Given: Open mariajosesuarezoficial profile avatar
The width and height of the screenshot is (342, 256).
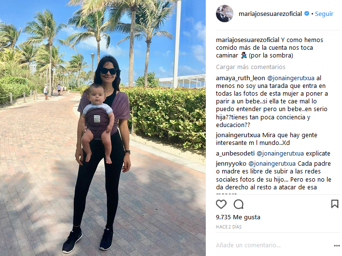Looking at the screenshot, I should pos(225,14).
